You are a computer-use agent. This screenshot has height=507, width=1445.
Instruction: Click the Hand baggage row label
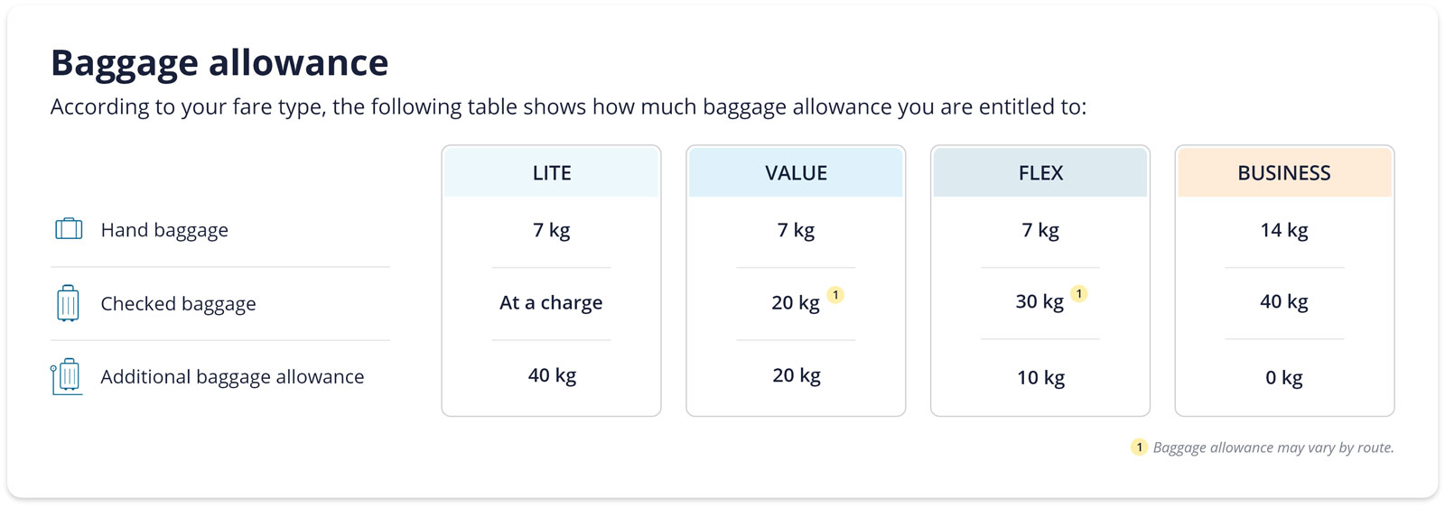point(164,230)
